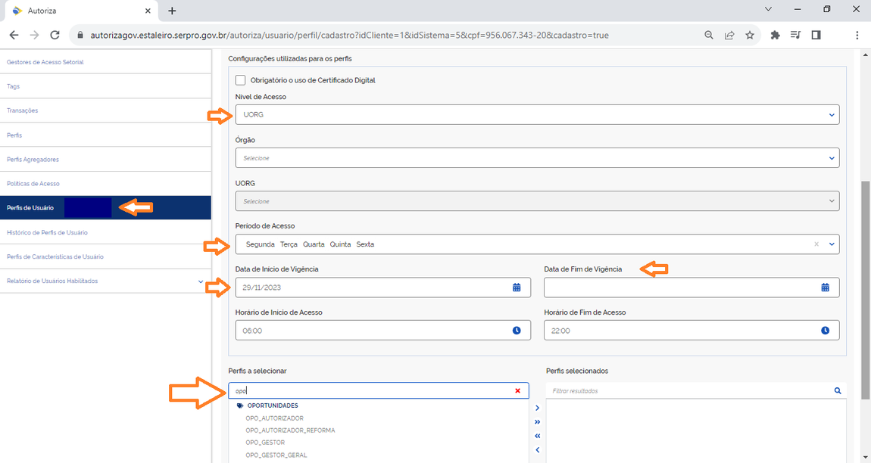Select the OPO_GESTOR profile from list
Image resolution: width=871 pixels, height=463 pixels.
point(265,443)
